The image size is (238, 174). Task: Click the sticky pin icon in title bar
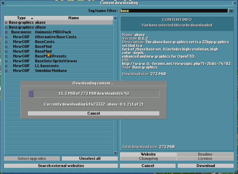point(235,3)
